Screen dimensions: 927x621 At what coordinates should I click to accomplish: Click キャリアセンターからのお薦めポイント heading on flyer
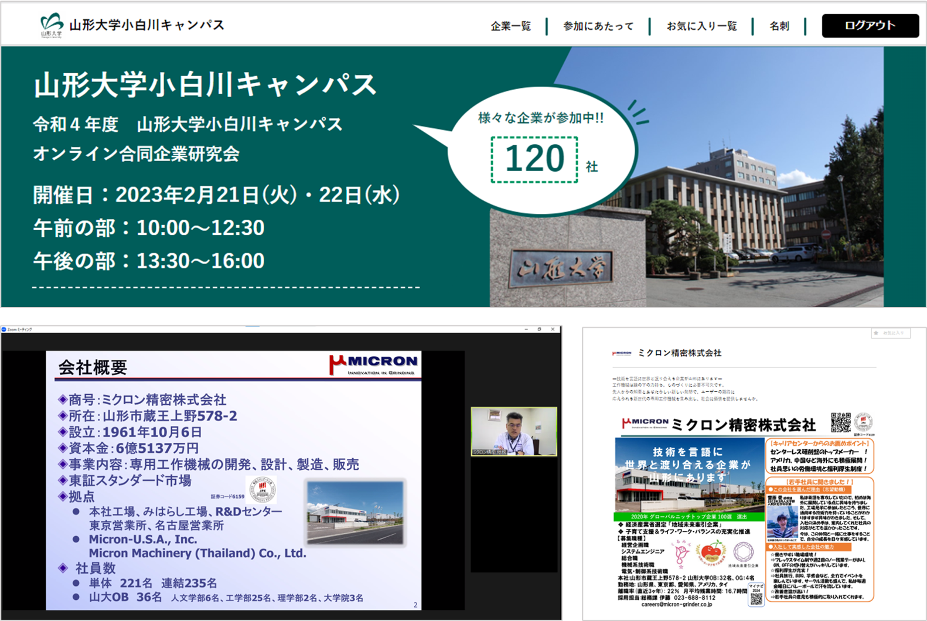tap(820, 443)
